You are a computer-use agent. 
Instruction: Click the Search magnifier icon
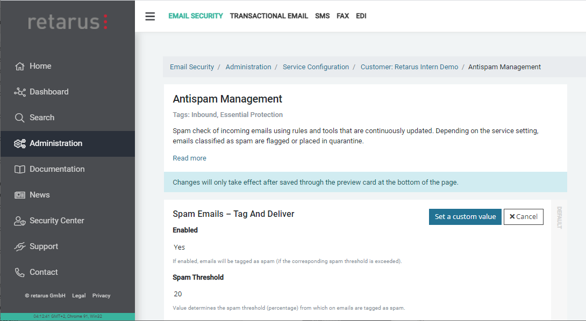[20, 118]
